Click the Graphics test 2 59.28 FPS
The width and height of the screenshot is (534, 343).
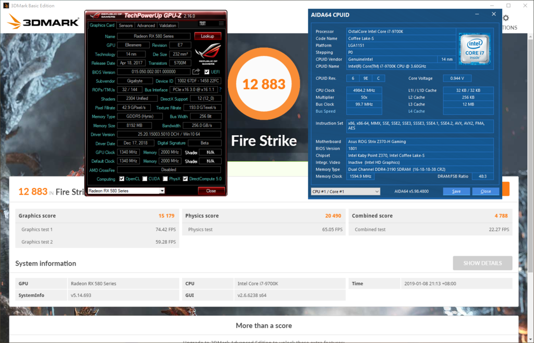click(x=165, y=242)
